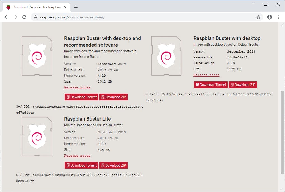
Task: Click 'Minimal image based on Debian Buster'
Action: coord(93,125)
